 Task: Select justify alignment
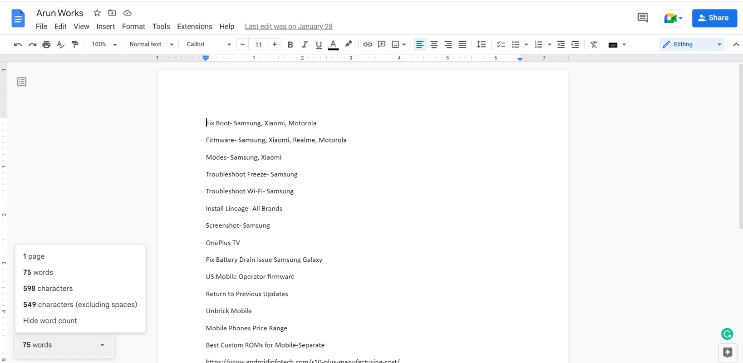(x=462, y=44)
